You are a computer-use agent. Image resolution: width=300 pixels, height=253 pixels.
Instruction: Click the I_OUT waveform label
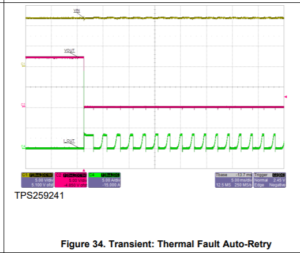click(x=69, y=141)
